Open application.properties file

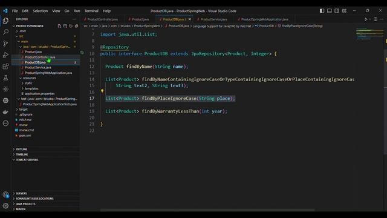[x=39, y=94]
